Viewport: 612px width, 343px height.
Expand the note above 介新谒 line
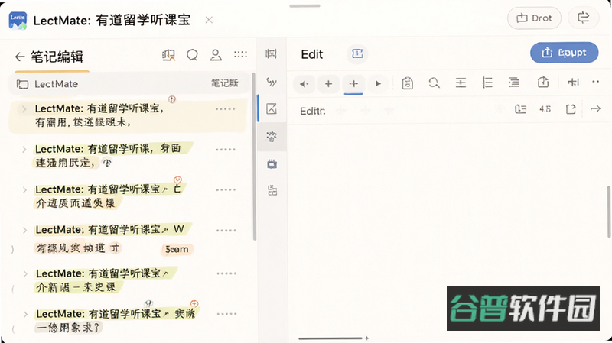(x=25, y=274)
